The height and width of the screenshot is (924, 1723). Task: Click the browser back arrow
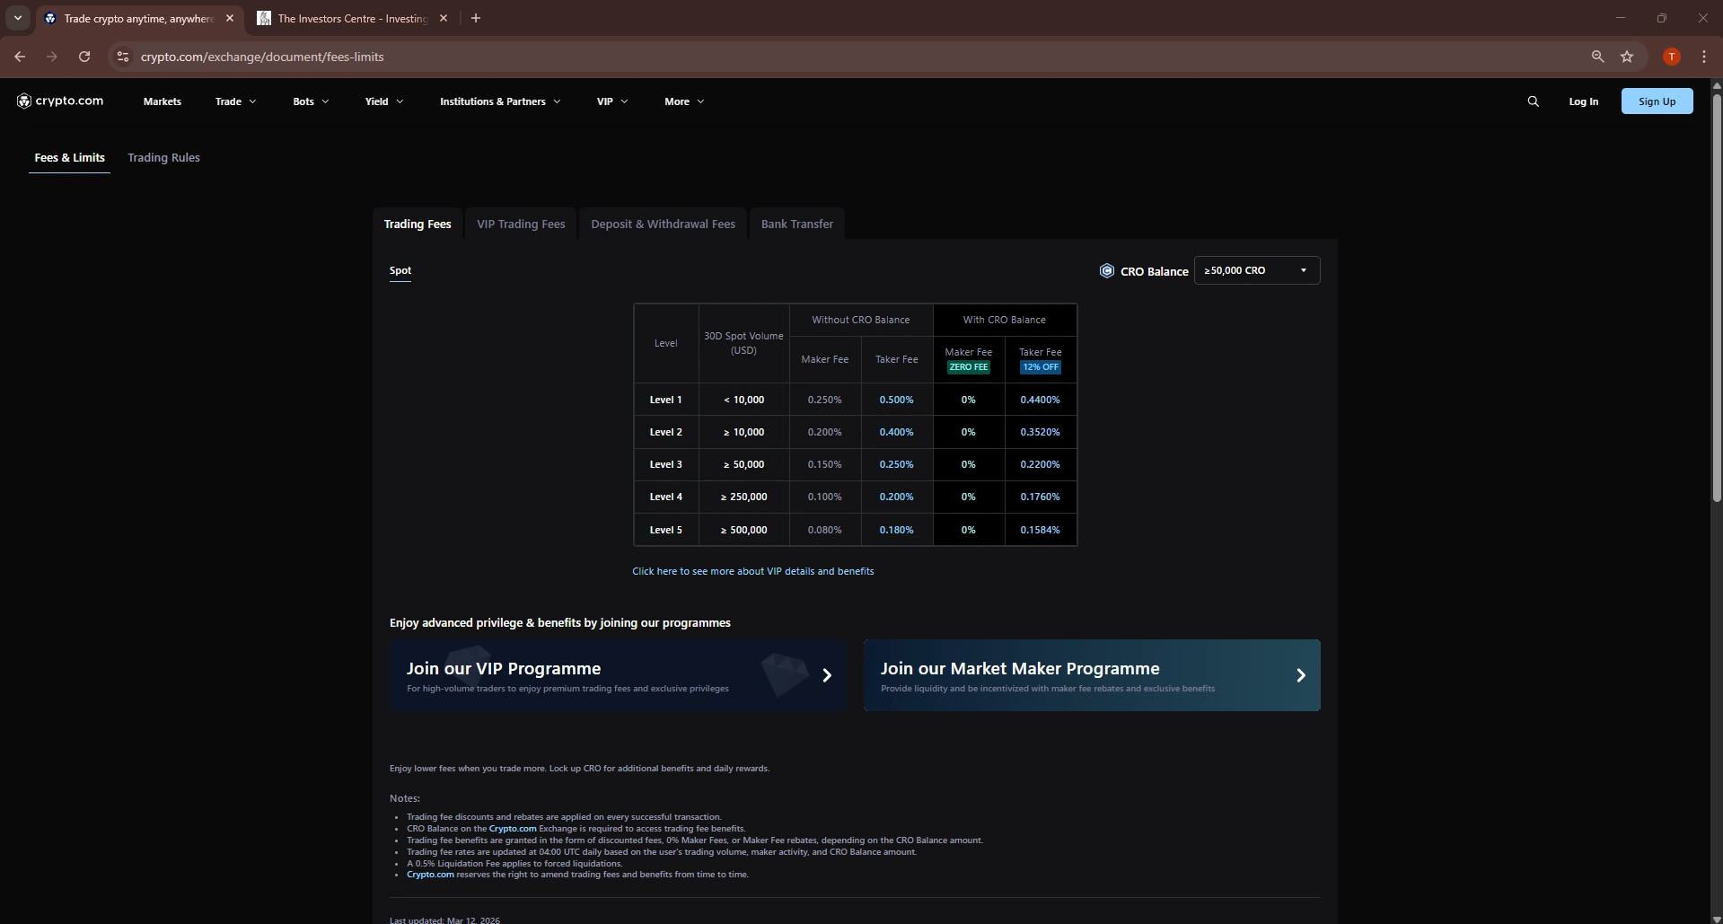(x=20, y=57)
